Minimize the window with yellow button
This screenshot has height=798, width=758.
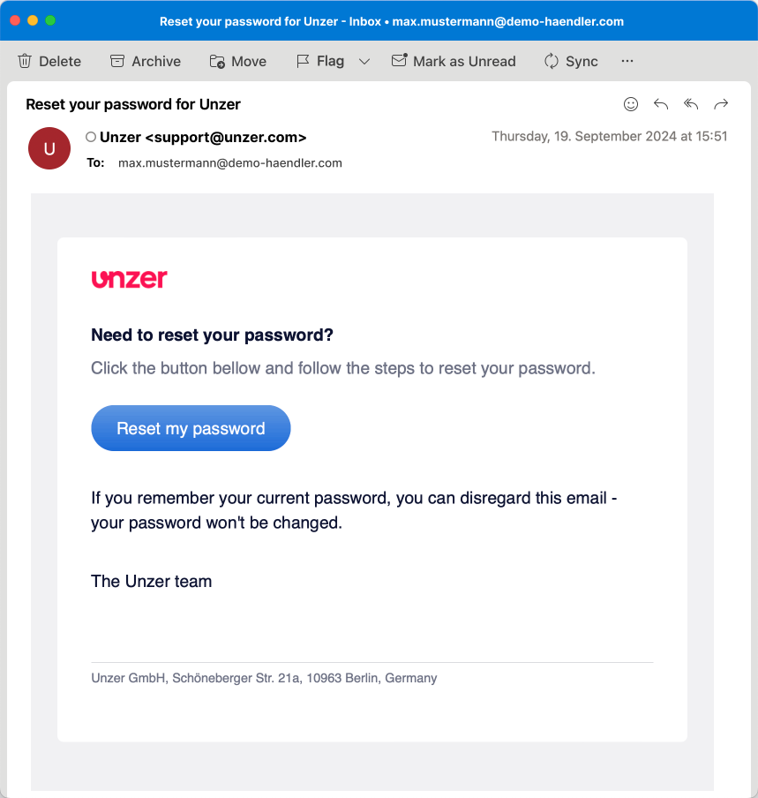click(33, 20)
